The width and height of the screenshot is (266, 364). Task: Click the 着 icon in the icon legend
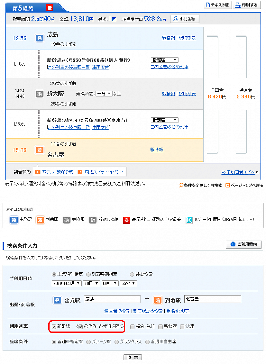(40, 220)
